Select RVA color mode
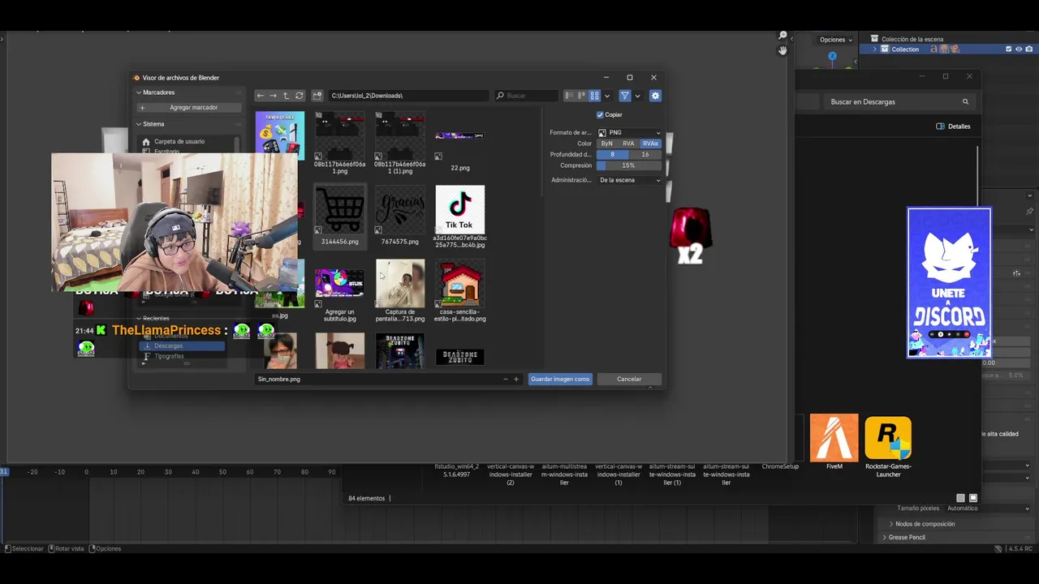1039x584 pixels. point(628,144)
